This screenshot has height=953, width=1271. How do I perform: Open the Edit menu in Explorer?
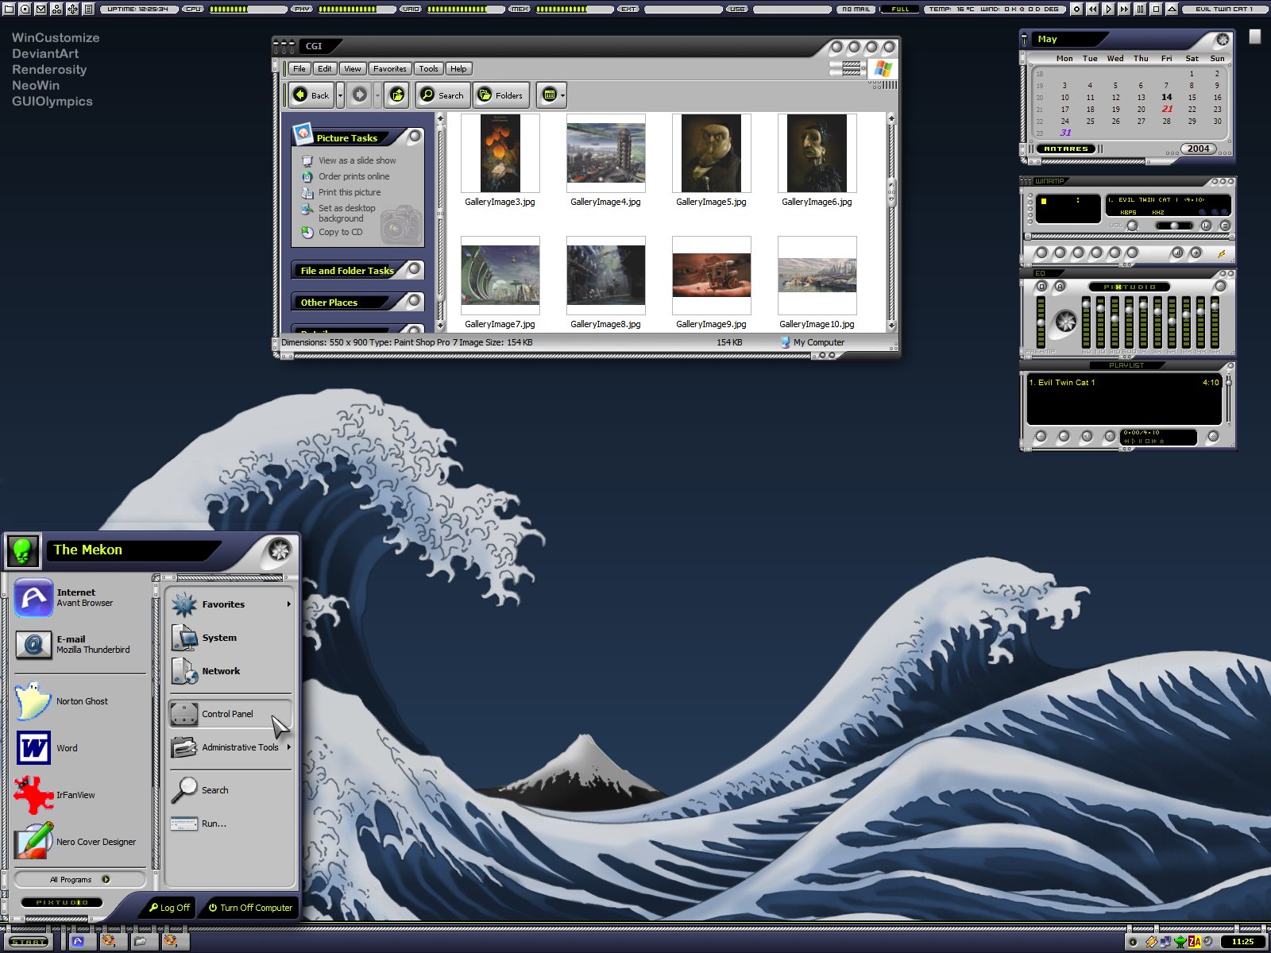(x=325, y=69)
